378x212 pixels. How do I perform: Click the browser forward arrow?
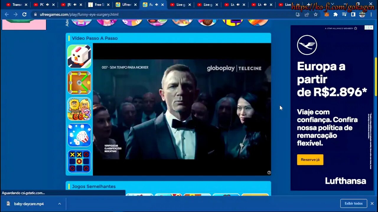point(15,14)
